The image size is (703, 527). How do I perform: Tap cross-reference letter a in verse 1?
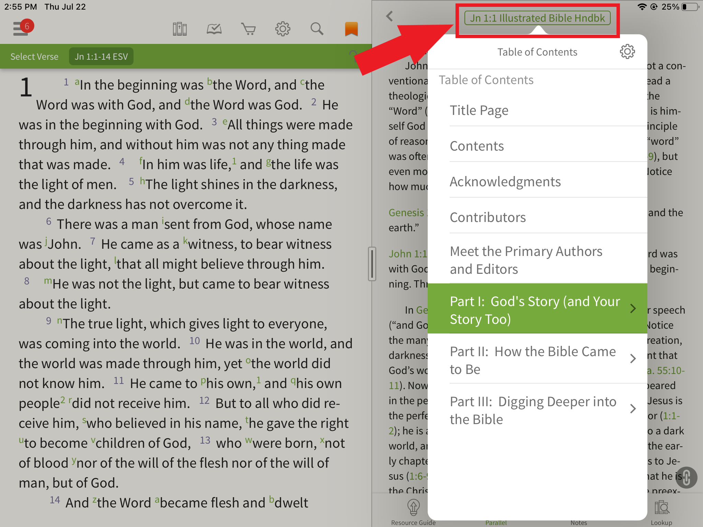[x=77, y=82]
